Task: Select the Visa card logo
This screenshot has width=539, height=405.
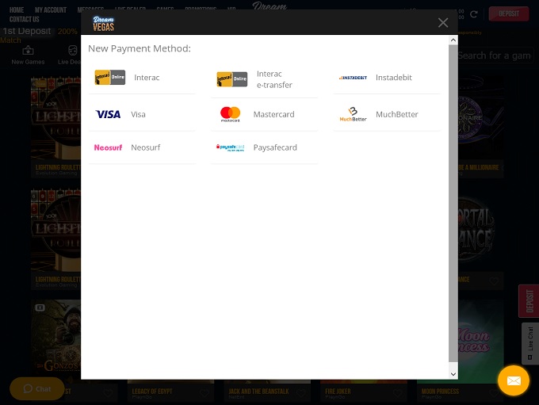Action: coord(109,114)
